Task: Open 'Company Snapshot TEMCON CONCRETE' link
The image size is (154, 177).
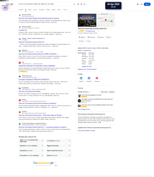Action: [x=35, y=79]
